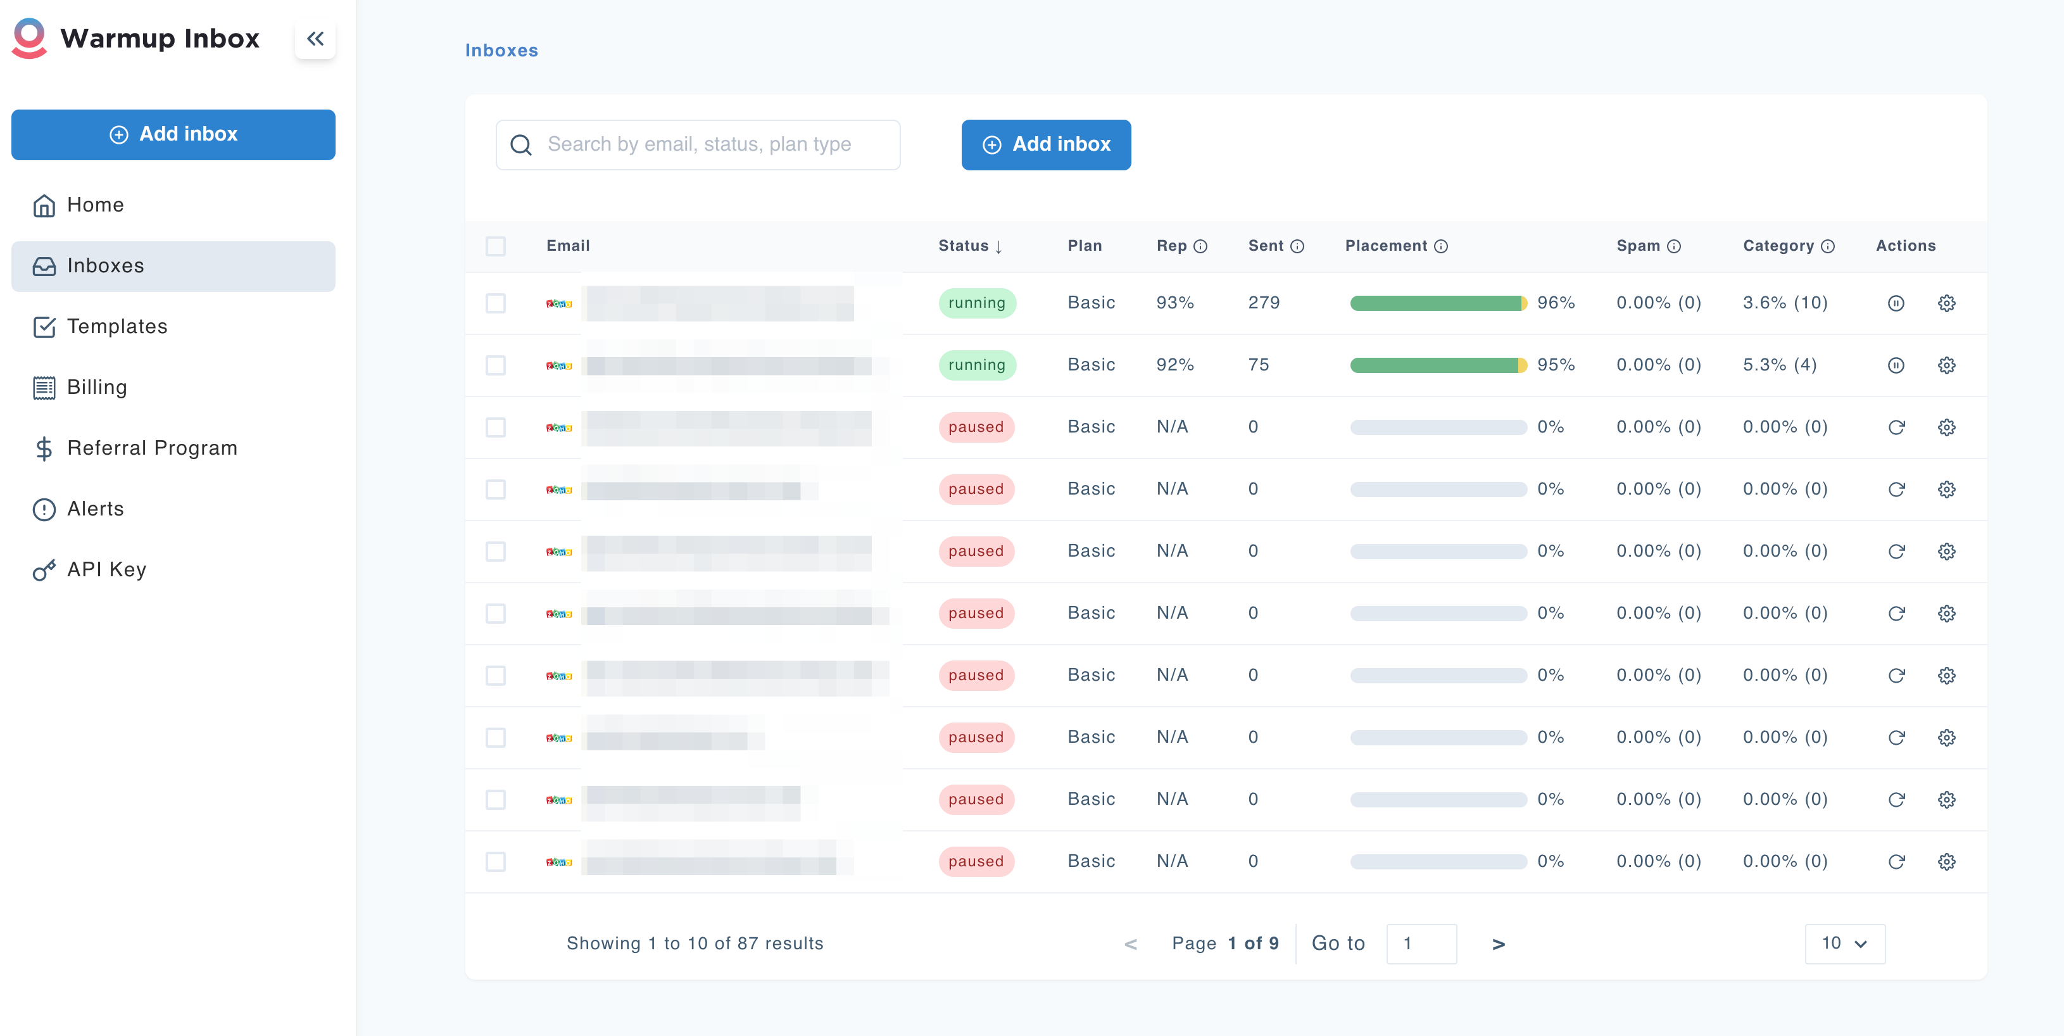2064x1036 pixels.
Task: Click the first paused status badge
Action: point(976,427)
